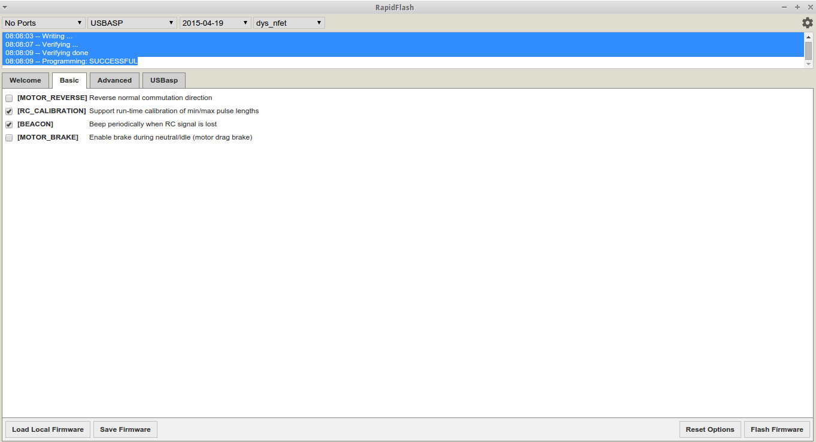This screenshot has width=816, height=442.
Task: Uncheck the RC_CALIBRATION option
Action: pos(9,111)
